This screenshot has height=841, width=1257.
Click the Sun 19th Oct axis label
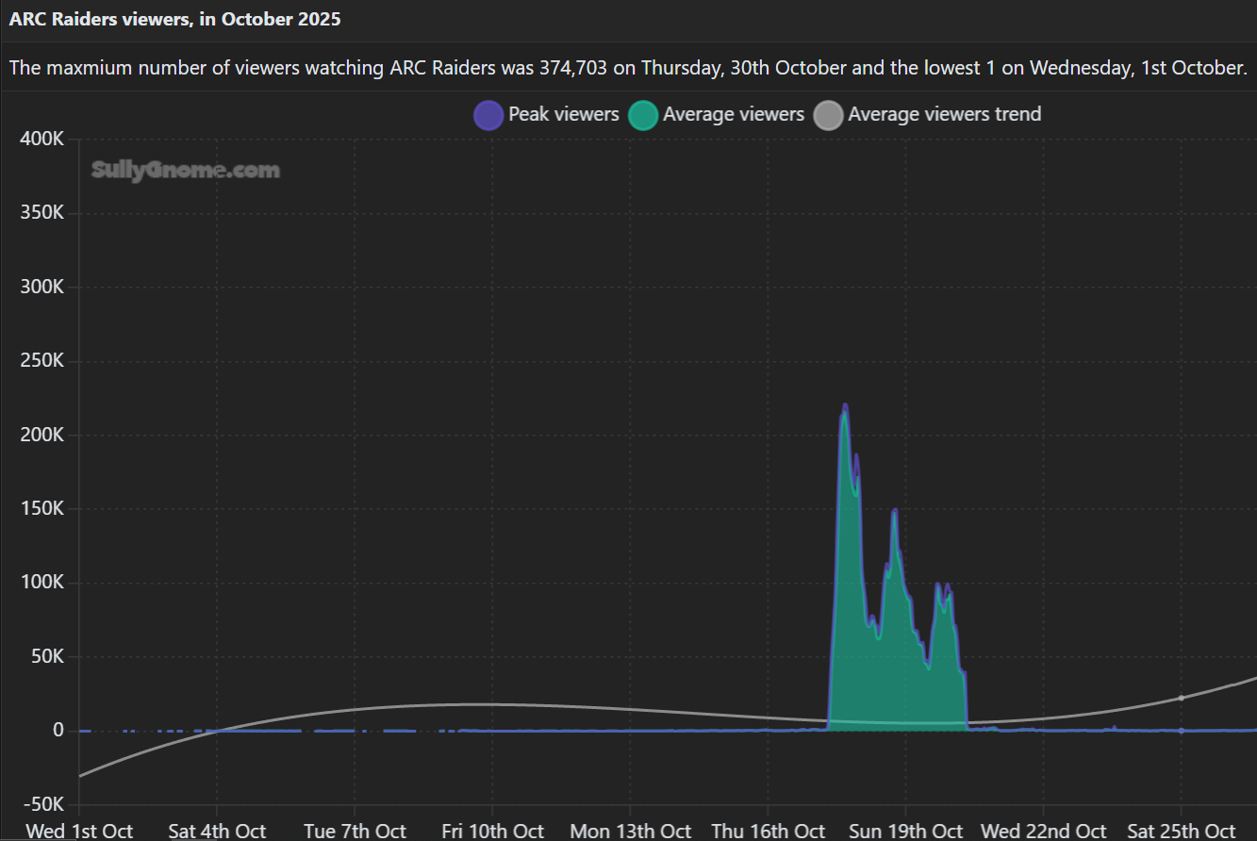click(x=905, y=831)
